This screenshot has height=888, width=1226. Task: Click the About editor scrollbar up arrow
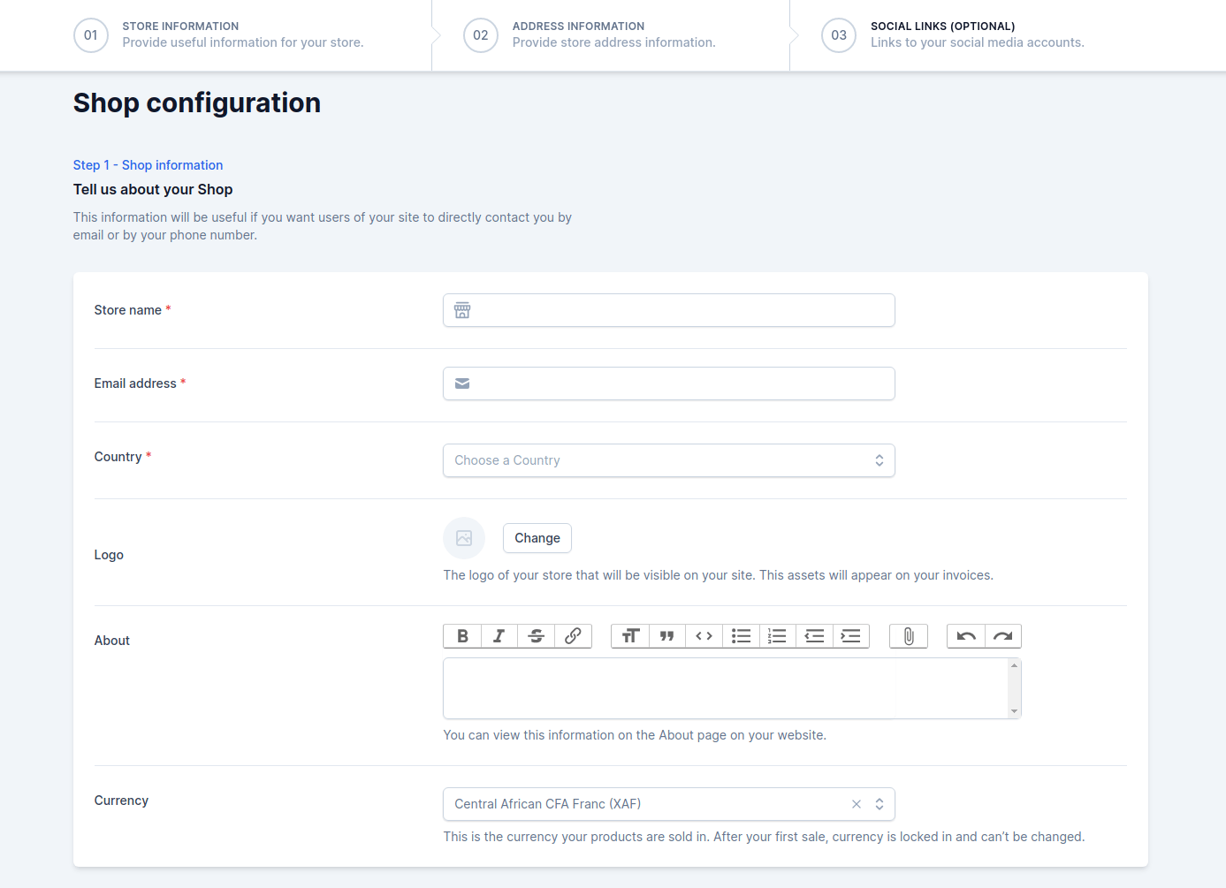click(1015, 664)
